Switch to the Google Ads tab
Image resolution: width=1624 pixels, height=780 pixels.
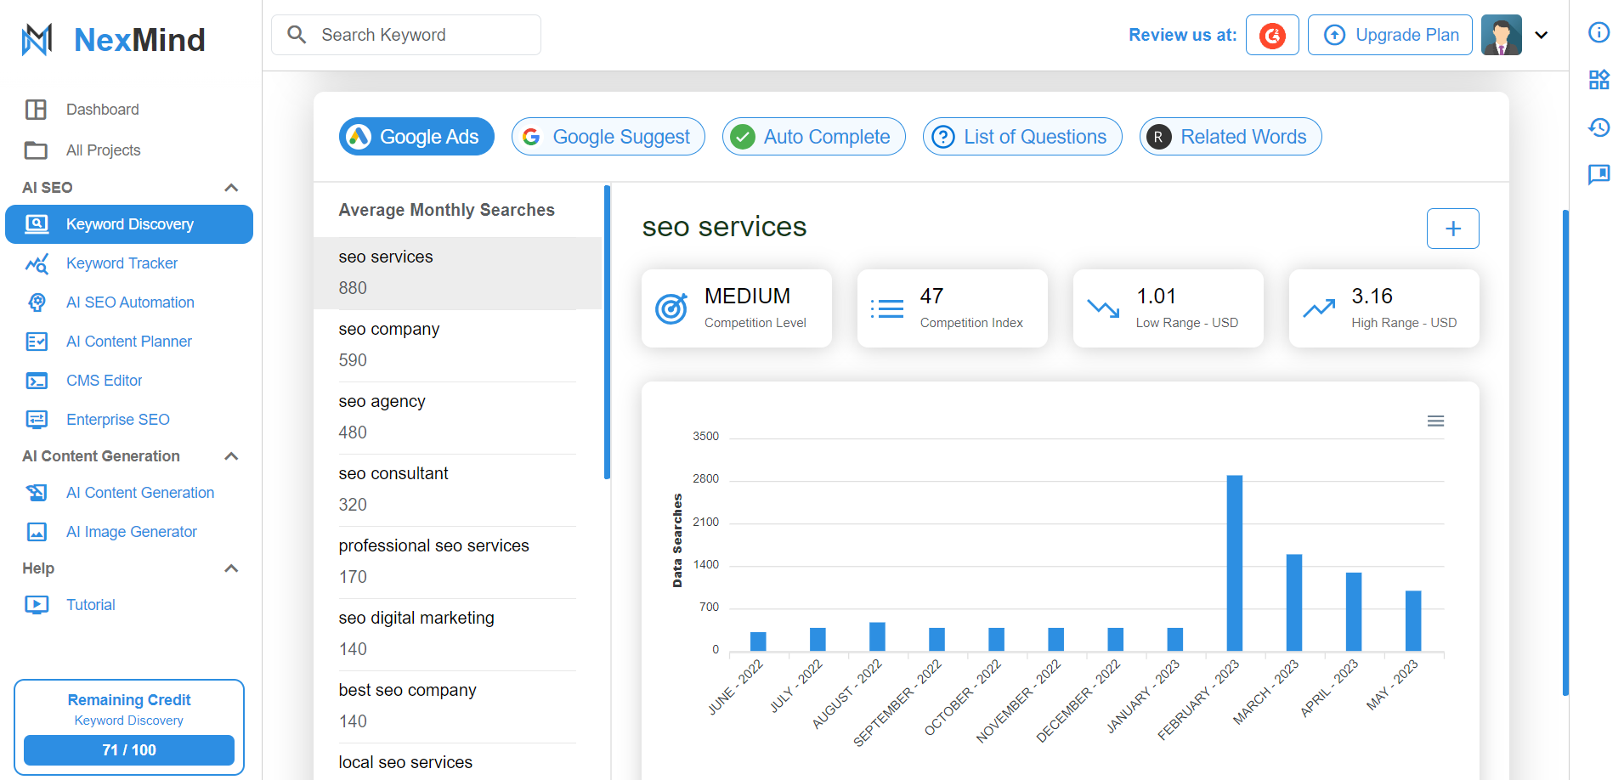[x=416, y=137]
